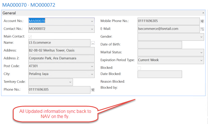Click the dial icon next to Mobile Phone No.
208x124 pixels.
coord(202,21)
